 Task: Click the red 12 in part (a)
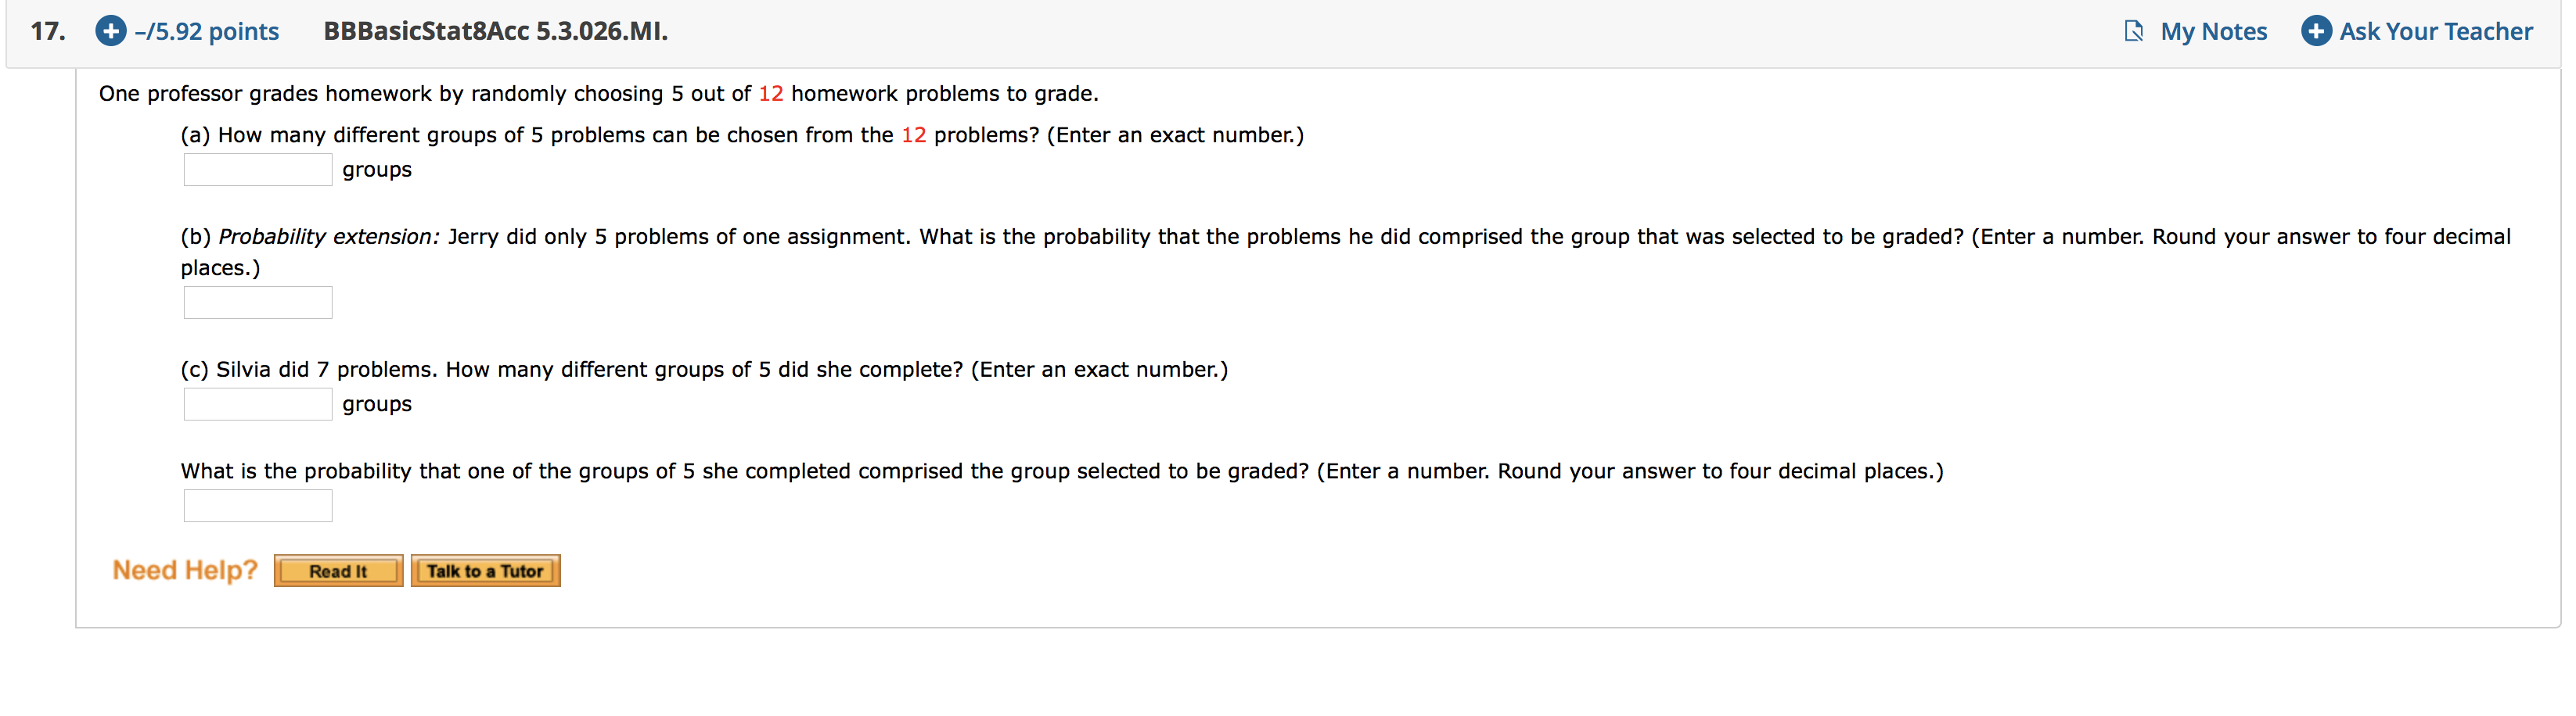tap(913, 134)
